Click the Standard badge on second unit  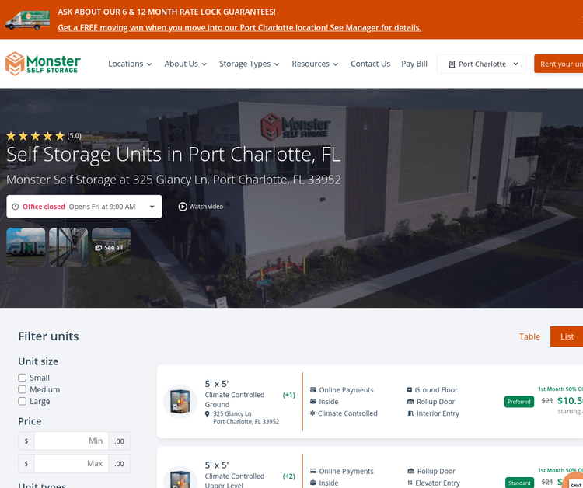coord(519,483)
